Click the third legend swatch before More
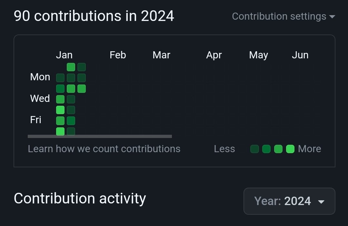Image resolution: width=348 pixels, height=226 pixels. click(x=278, y=149)
